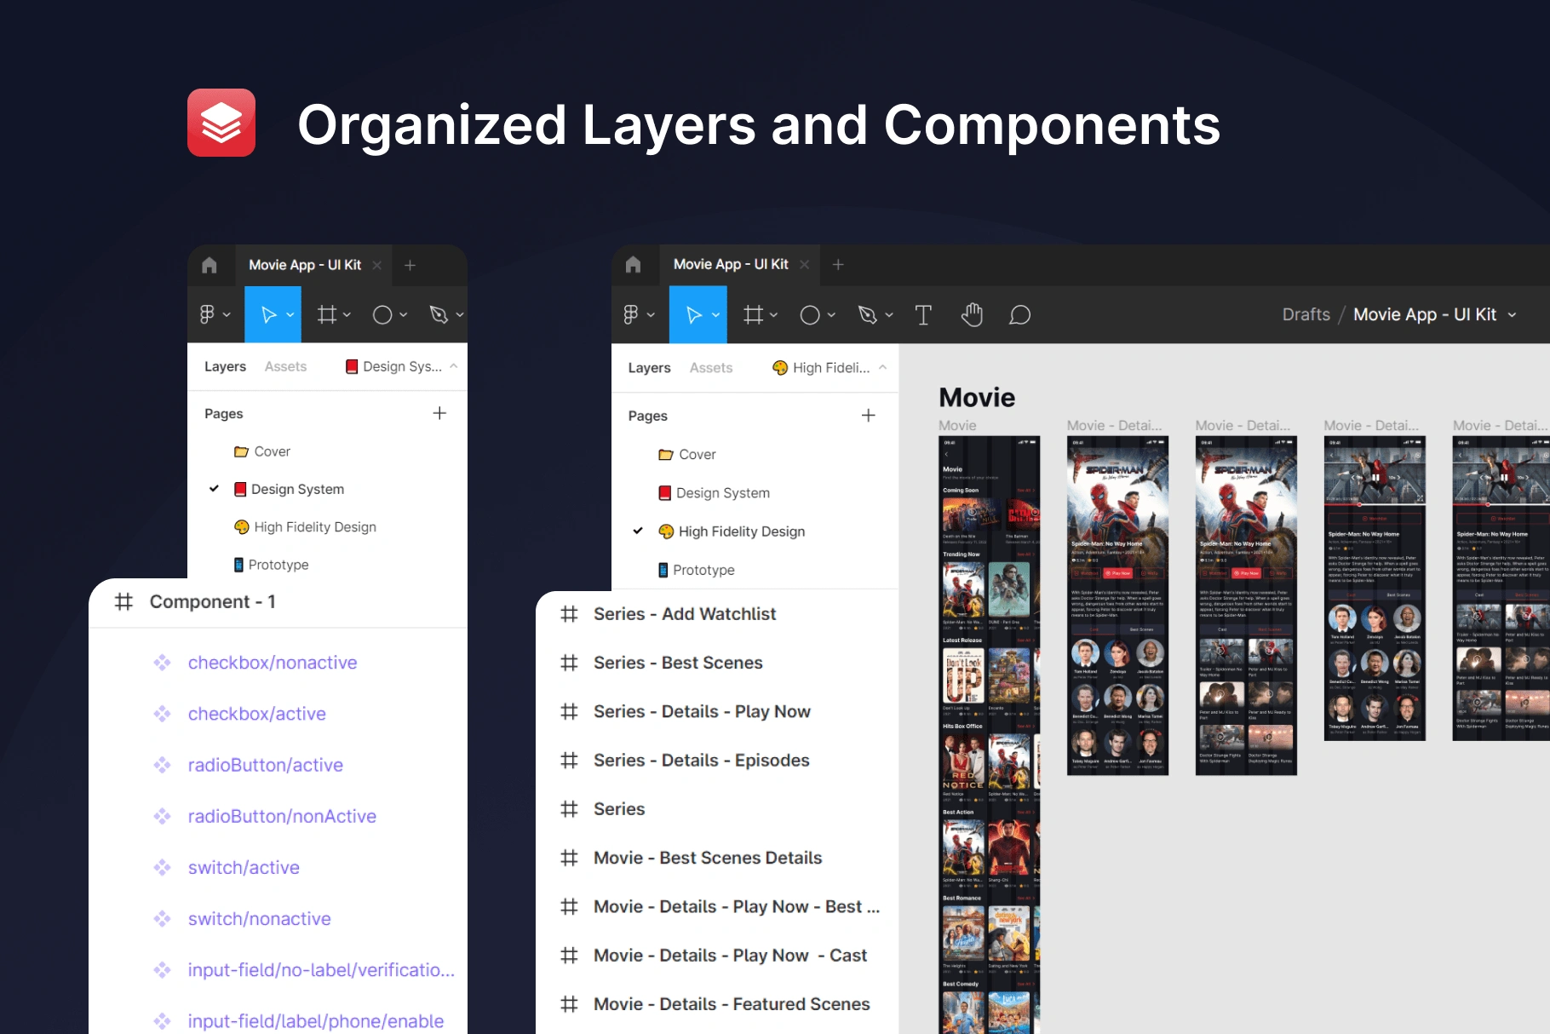The image size is (1550, 1034).
Task: Select the Frame tool in left window
Action: pyautogui.click(x=326, y=314)
